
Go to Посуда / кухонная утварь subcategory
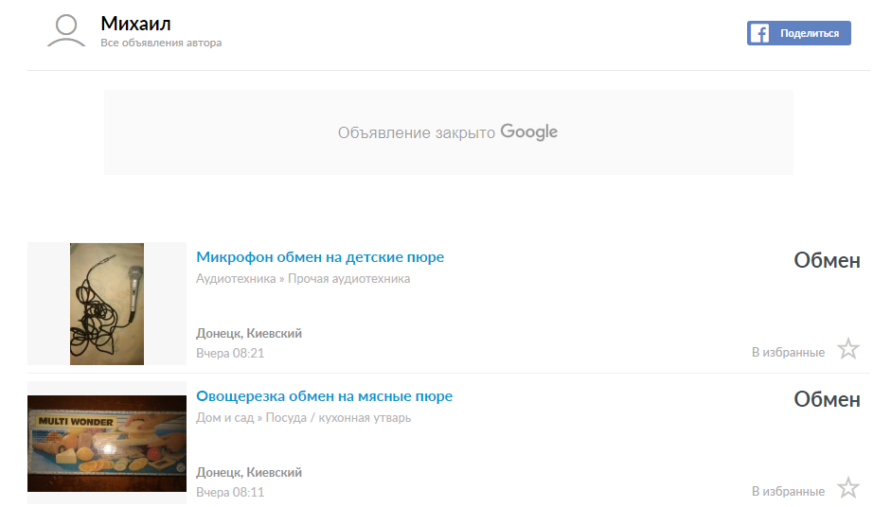(338, 417)
